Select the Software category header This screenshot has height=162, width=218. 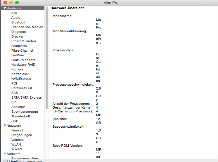click(x=13, y=153)
